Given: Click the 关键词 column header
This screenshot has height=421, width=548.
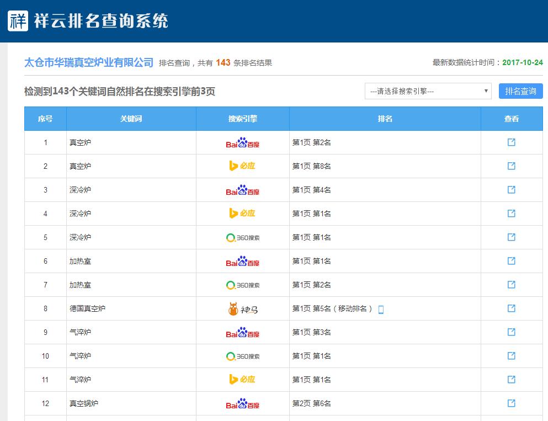Looking at the screenshot, I should tap(131, 119).
